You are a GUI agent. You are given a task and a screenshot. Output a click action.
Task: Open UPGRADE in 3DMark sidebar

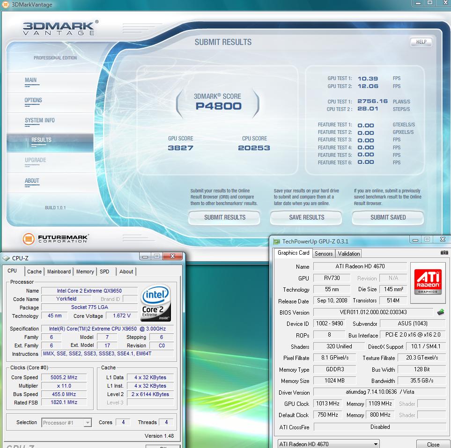coord(36,160)
